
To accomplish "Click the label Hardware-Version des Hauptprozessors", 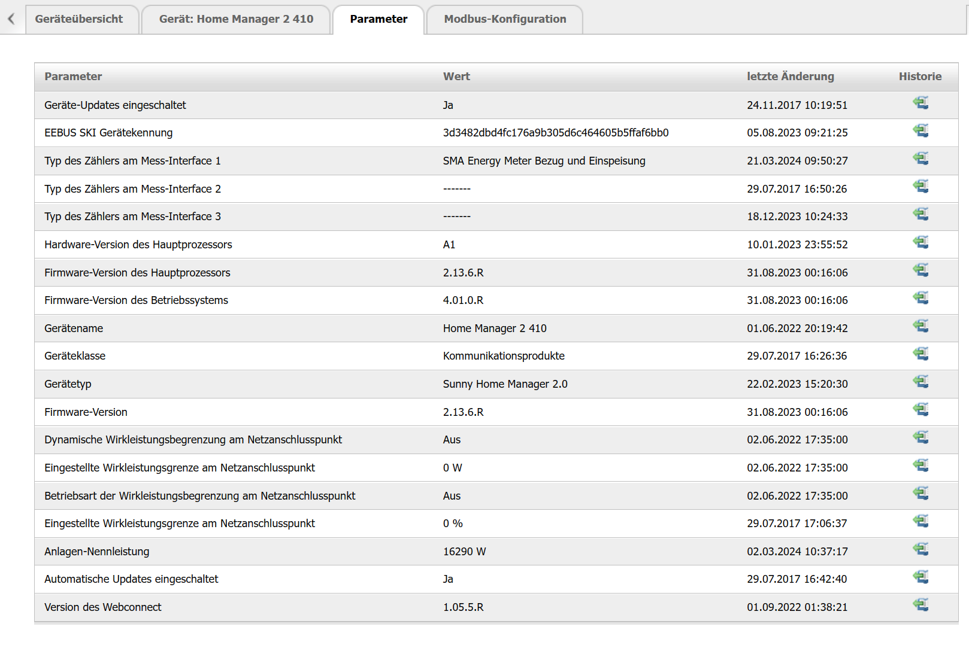I will [x=138, y=245].
